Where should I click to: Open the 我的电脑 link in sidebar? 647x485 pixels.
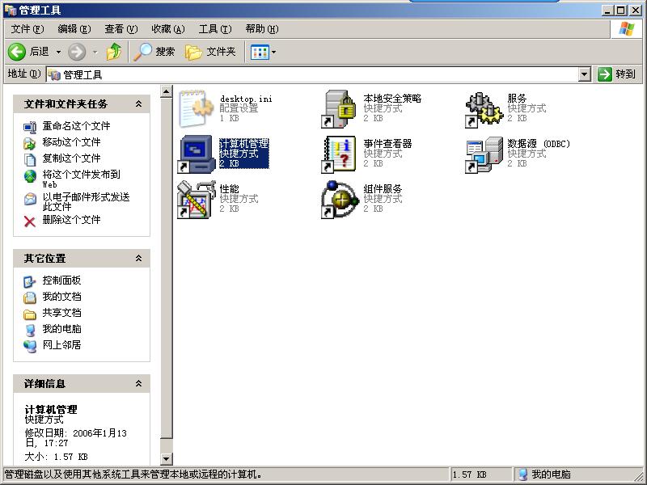click(61, 329)
